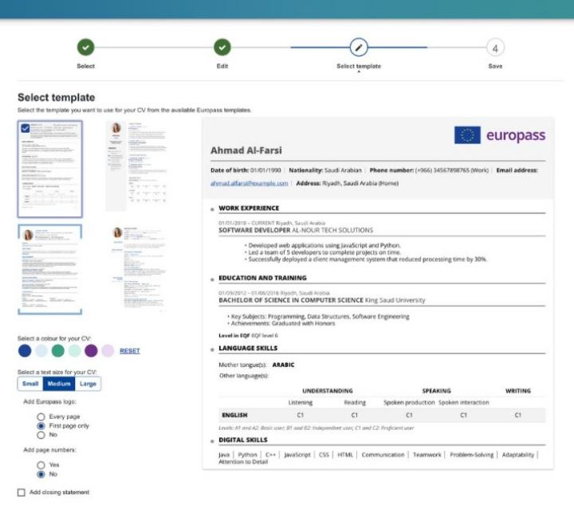Select No for page numbers
Screen dimensions: 574x507
coord(41,474)
